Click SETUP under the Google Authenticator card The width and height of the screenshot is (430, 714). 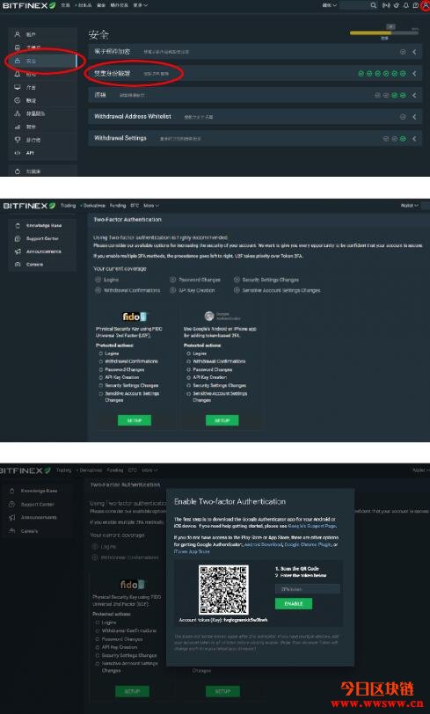(222, 420)
